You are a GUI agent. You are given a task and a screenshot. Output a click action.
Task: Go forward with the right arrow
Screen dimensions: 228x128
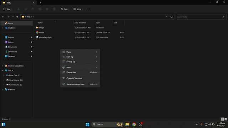(8, 17)
